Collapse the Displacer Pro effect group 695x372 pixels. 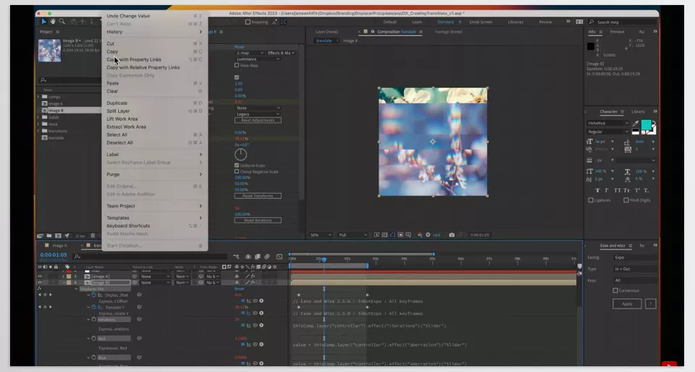pos(76,289)
